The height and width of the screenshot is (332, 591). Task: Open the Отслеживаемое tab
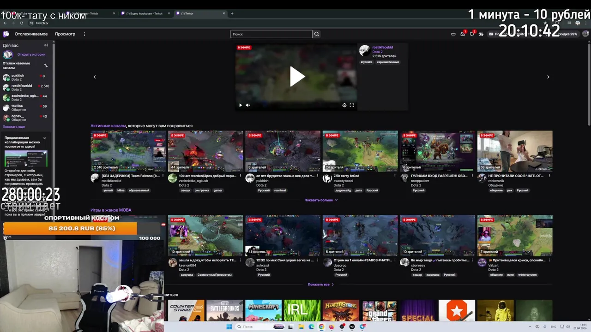(x=31, y=34)
